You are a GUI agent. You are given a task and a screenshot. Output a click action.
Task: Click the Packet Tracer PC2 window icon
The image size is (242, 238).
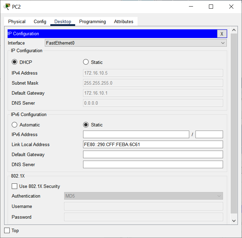tap(7, 7)
